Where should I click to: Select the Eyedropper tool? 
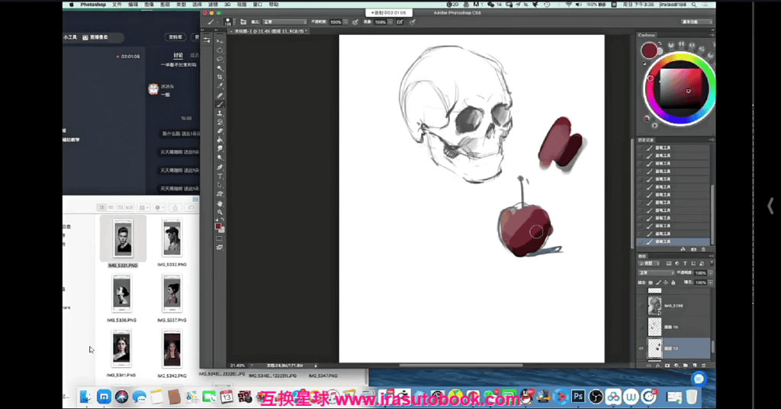pos(220,86)
